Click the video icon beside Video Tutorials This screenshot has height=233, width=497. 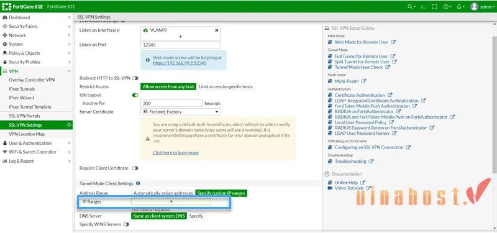point(330,188)
